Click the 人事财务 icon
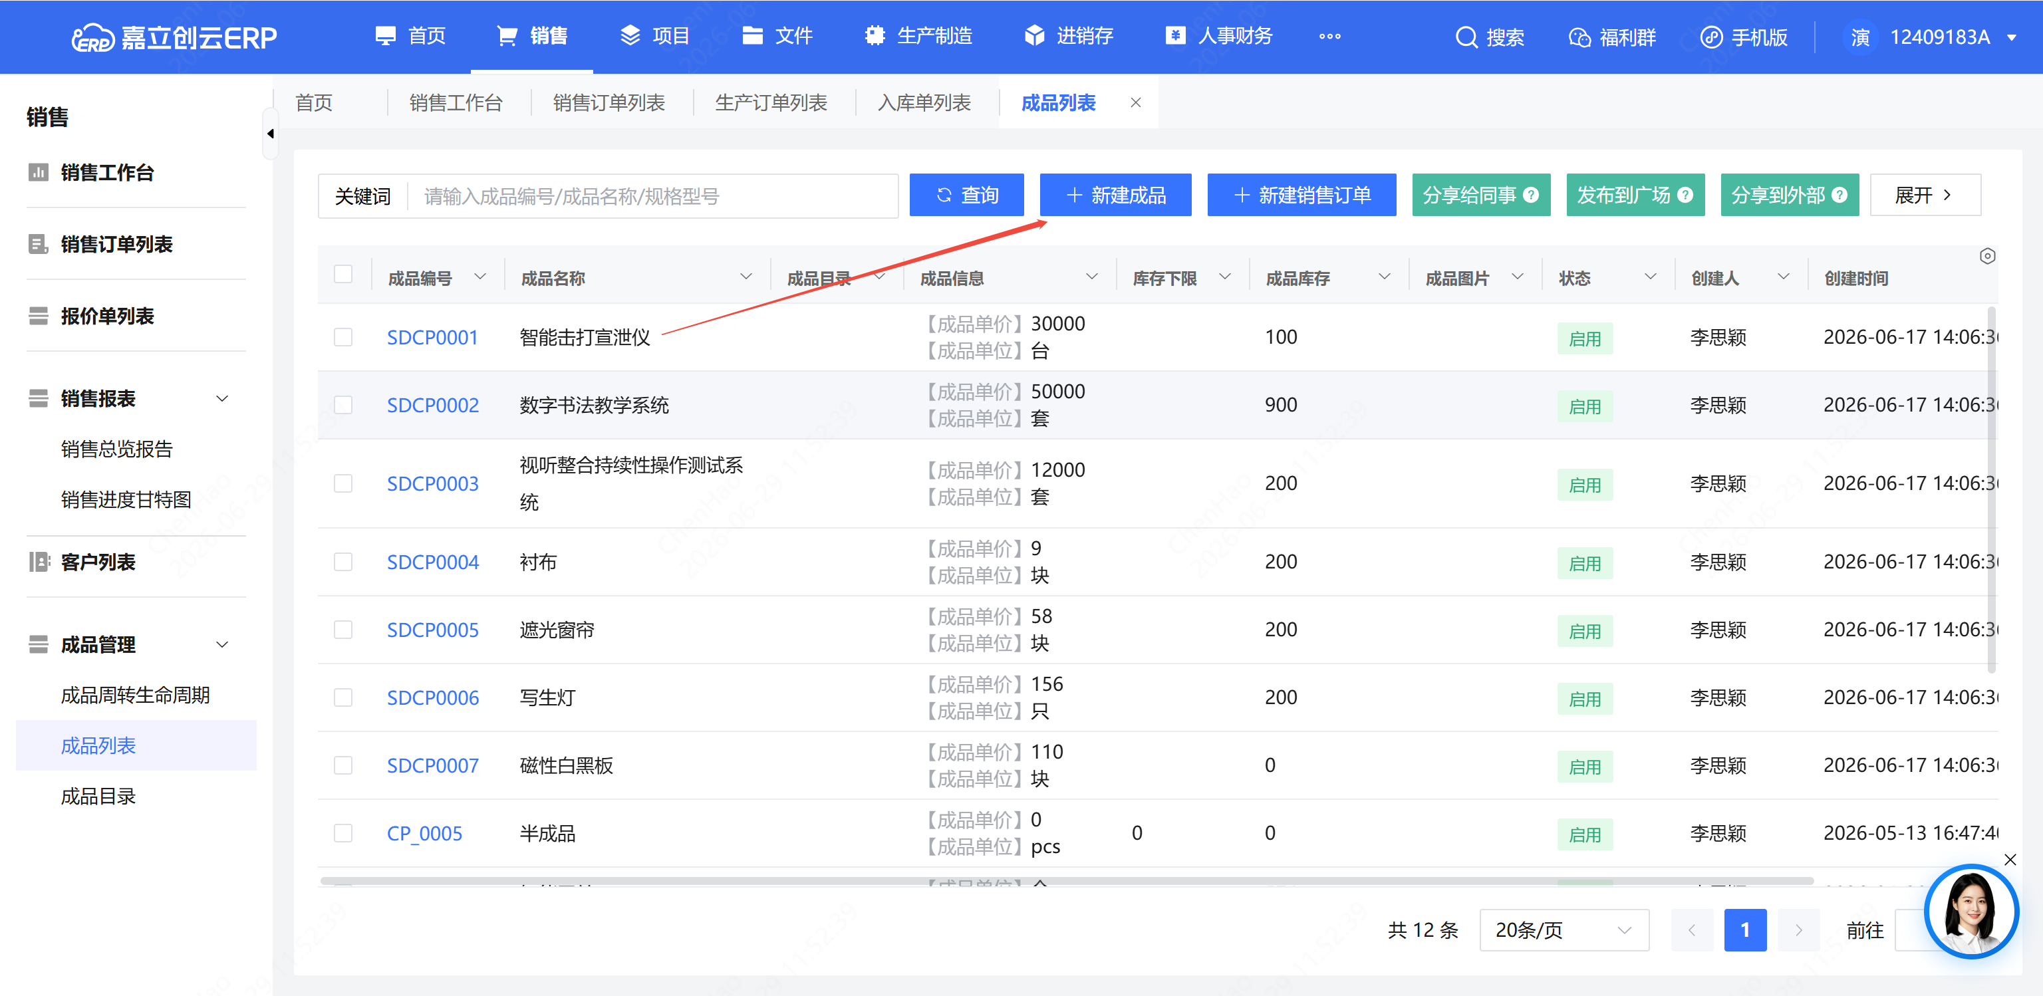 click(x=1175, y=36)
